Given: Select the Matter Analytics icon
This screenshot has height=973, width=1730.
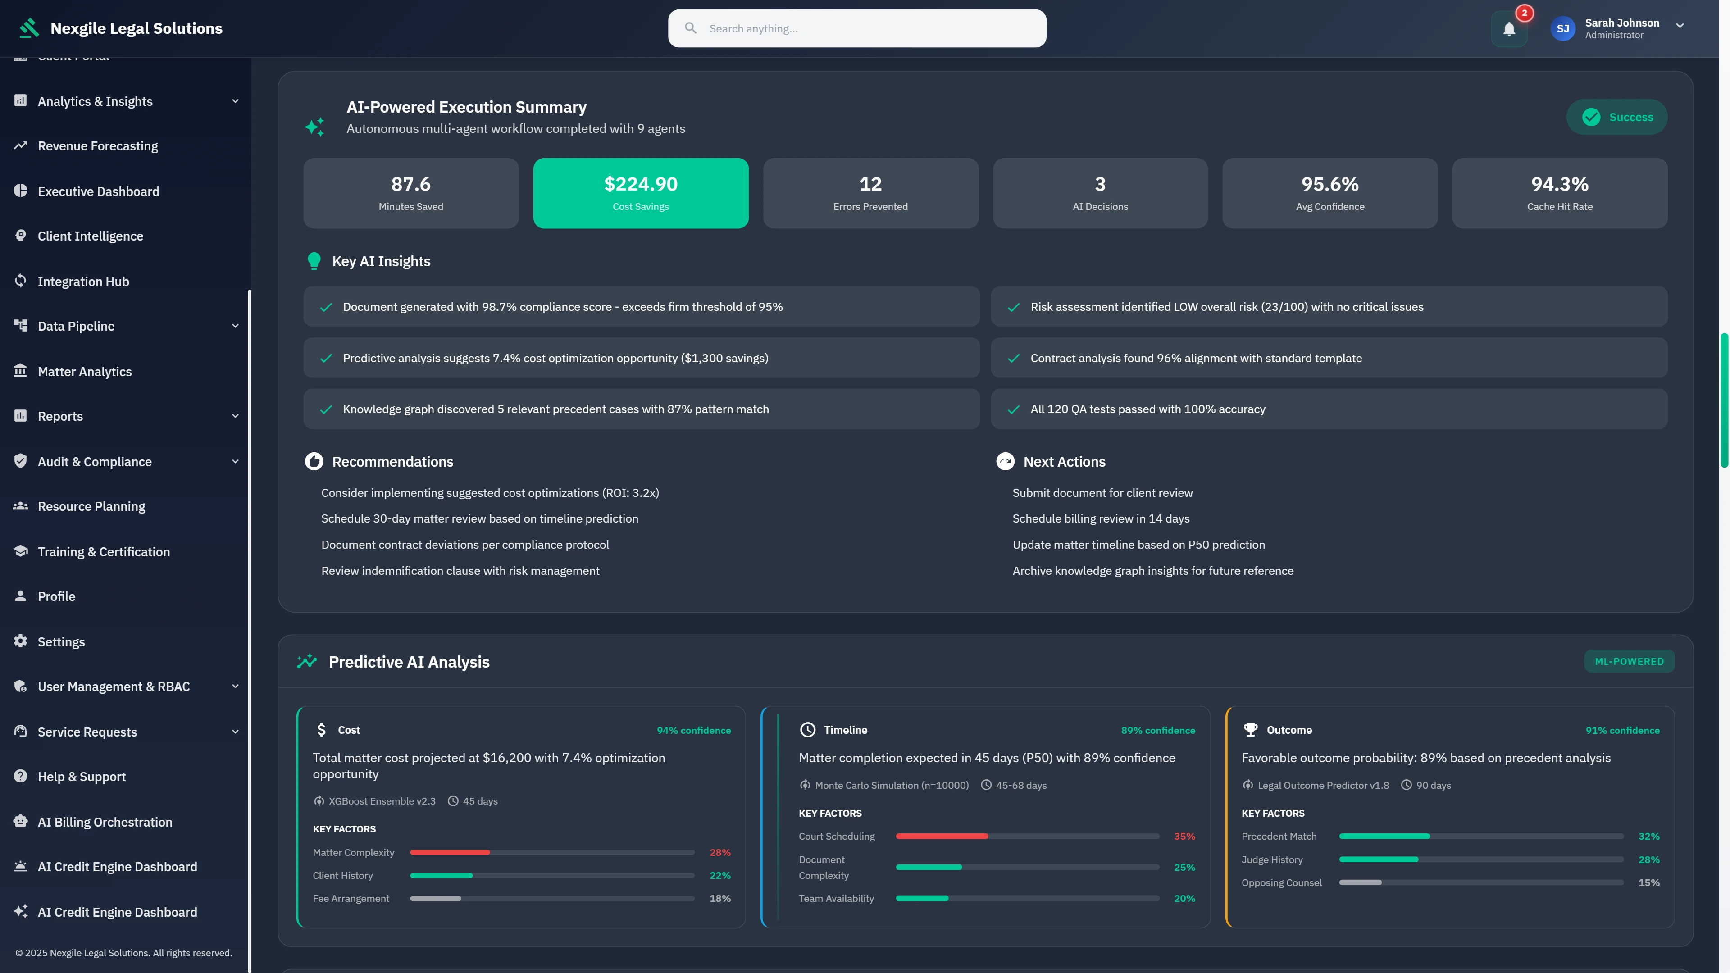Looking at the screenshot, I should 20,371.
